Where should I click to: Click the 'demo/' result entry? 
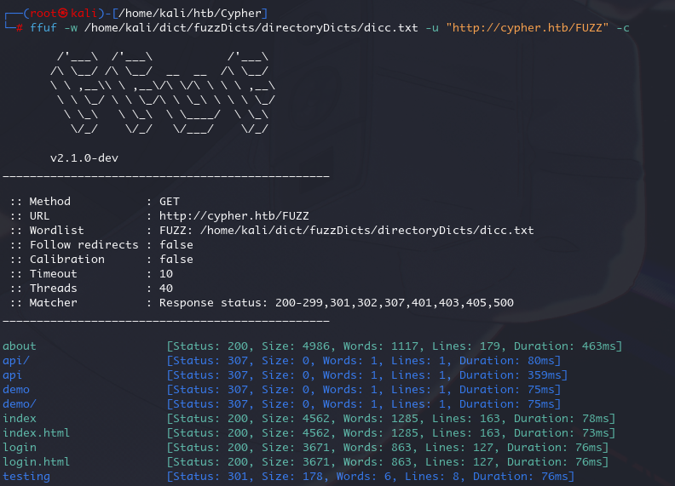(x=20, y=404)
